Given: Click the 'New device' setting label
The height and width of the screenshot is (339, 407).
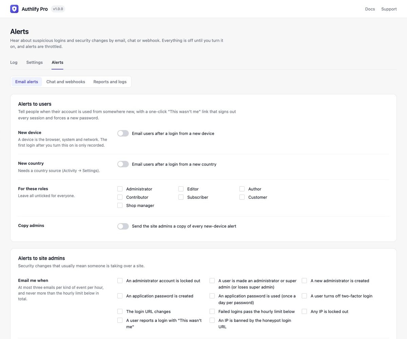Looking at the screenshot, I should [x=30, y=132].
